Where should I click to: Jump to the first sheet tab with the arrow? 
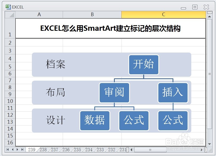point(8,150)
